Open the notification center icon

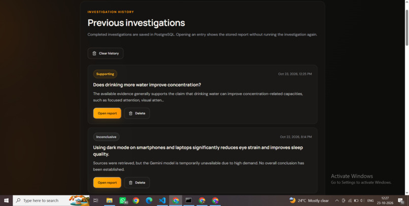pos(401,200)
